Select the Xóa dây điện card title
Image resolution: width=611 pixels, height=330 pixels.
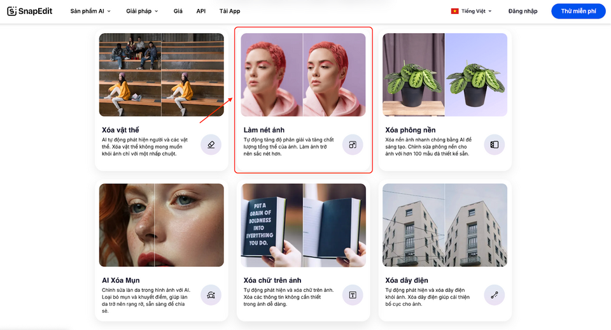(x=407, y=280)
